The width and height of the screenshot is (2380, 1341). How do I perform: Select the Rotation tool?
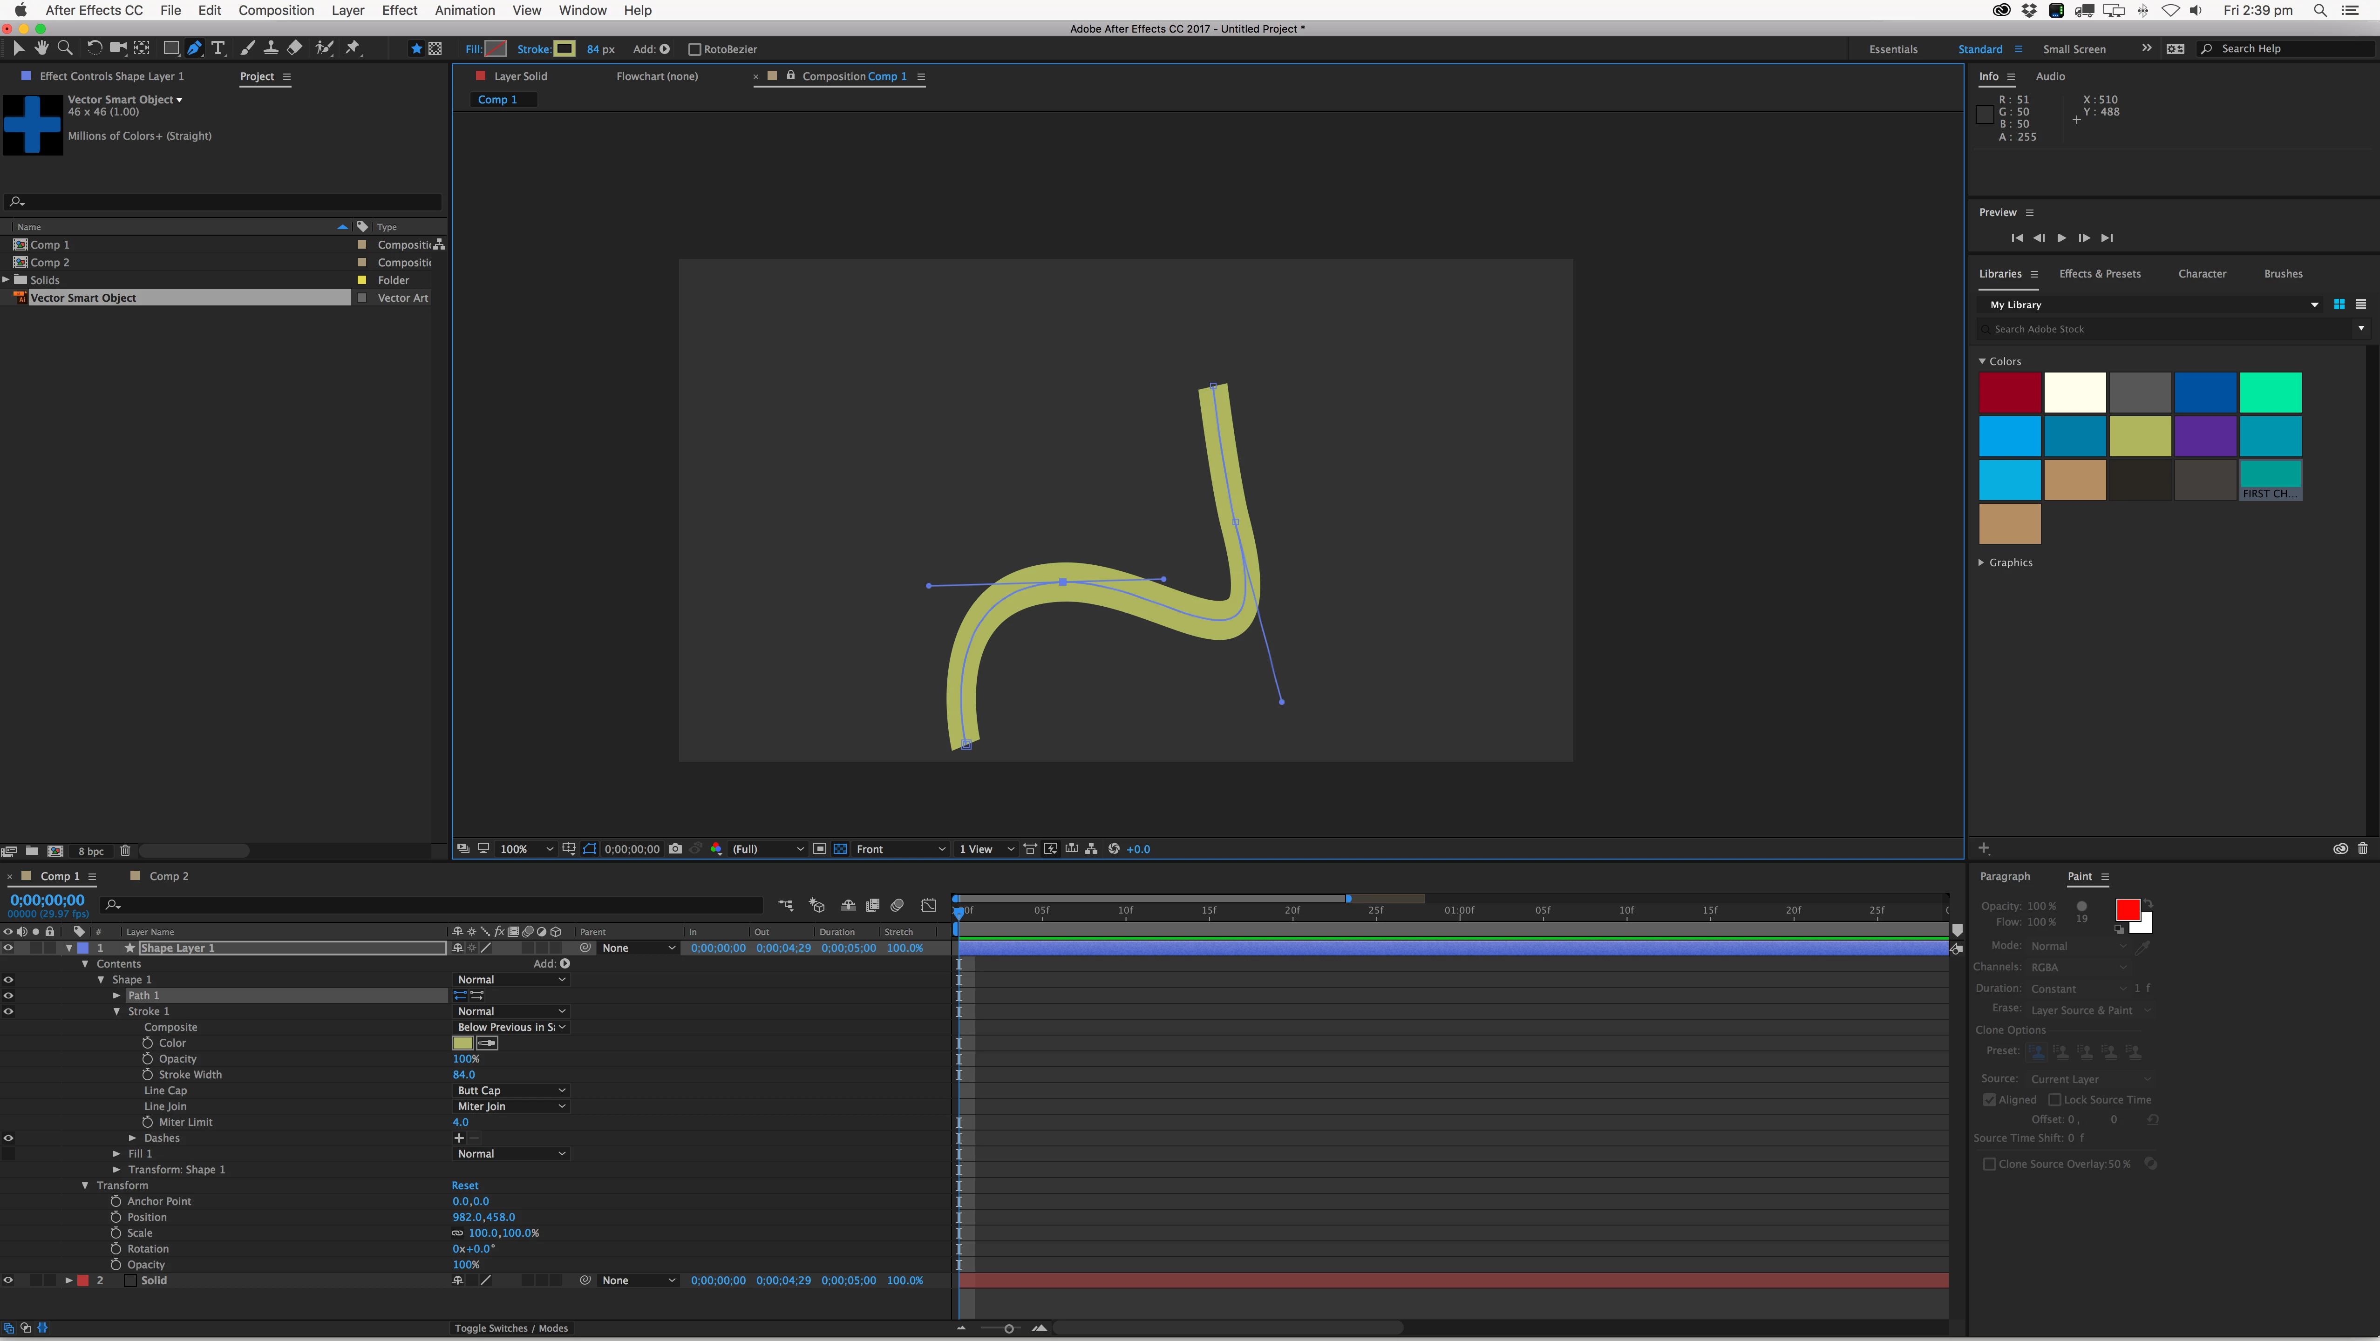93,48
